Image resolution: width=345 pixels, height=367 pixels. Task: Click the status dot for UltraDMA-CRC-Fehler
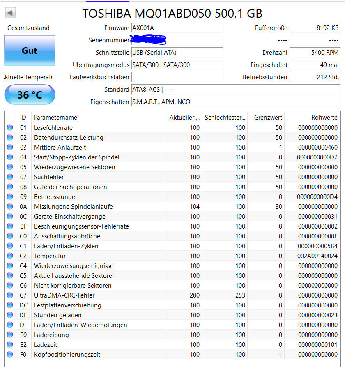pyautogui.click(x=10, y=295)
